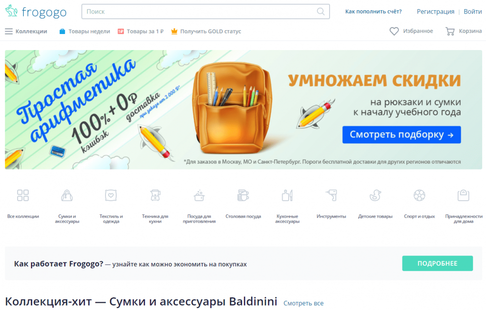Open Избранное heart icon

pos(394,31)
